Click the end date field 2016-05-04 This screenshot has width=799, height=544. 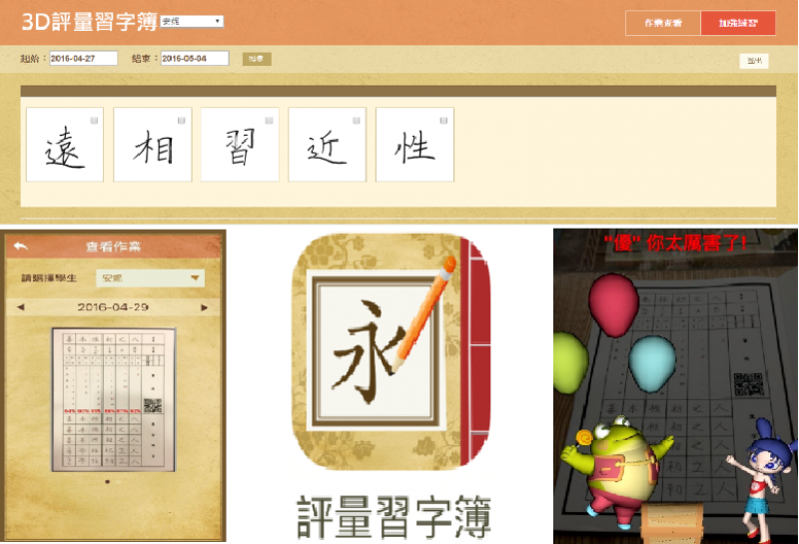194,59
